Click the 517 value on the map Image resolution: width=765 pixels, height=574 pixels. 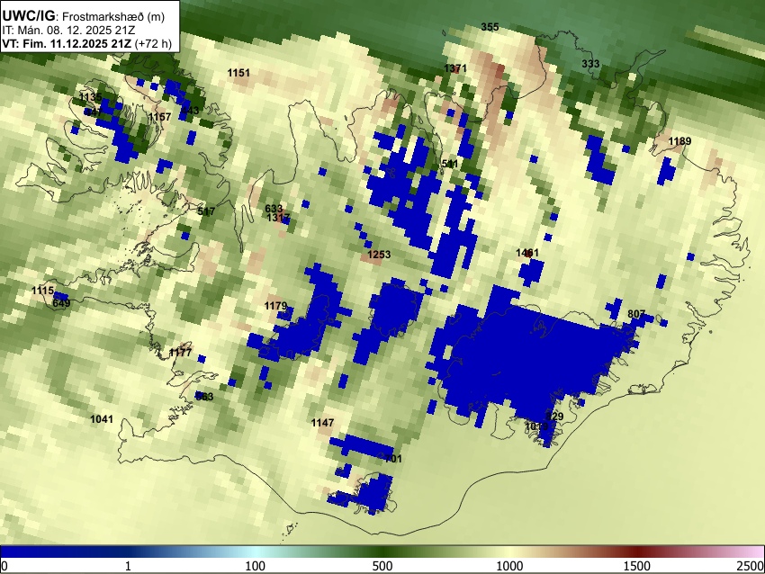[x=206, y=211]
